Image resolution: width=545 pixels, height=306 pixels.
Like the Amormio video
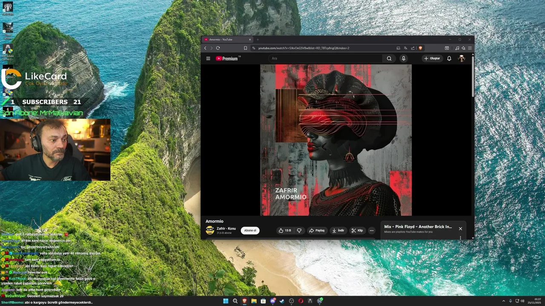(x=285, y=230)
